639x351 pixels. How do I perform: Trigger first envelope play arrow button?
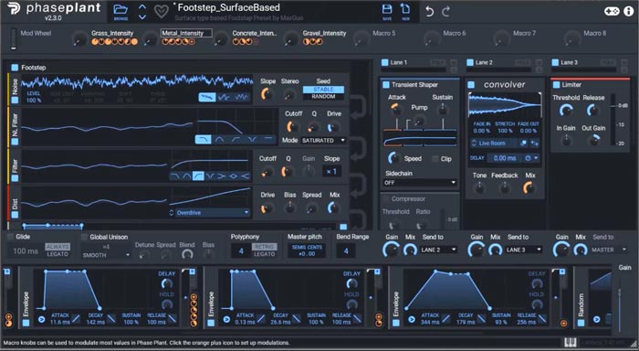(42, 319)
